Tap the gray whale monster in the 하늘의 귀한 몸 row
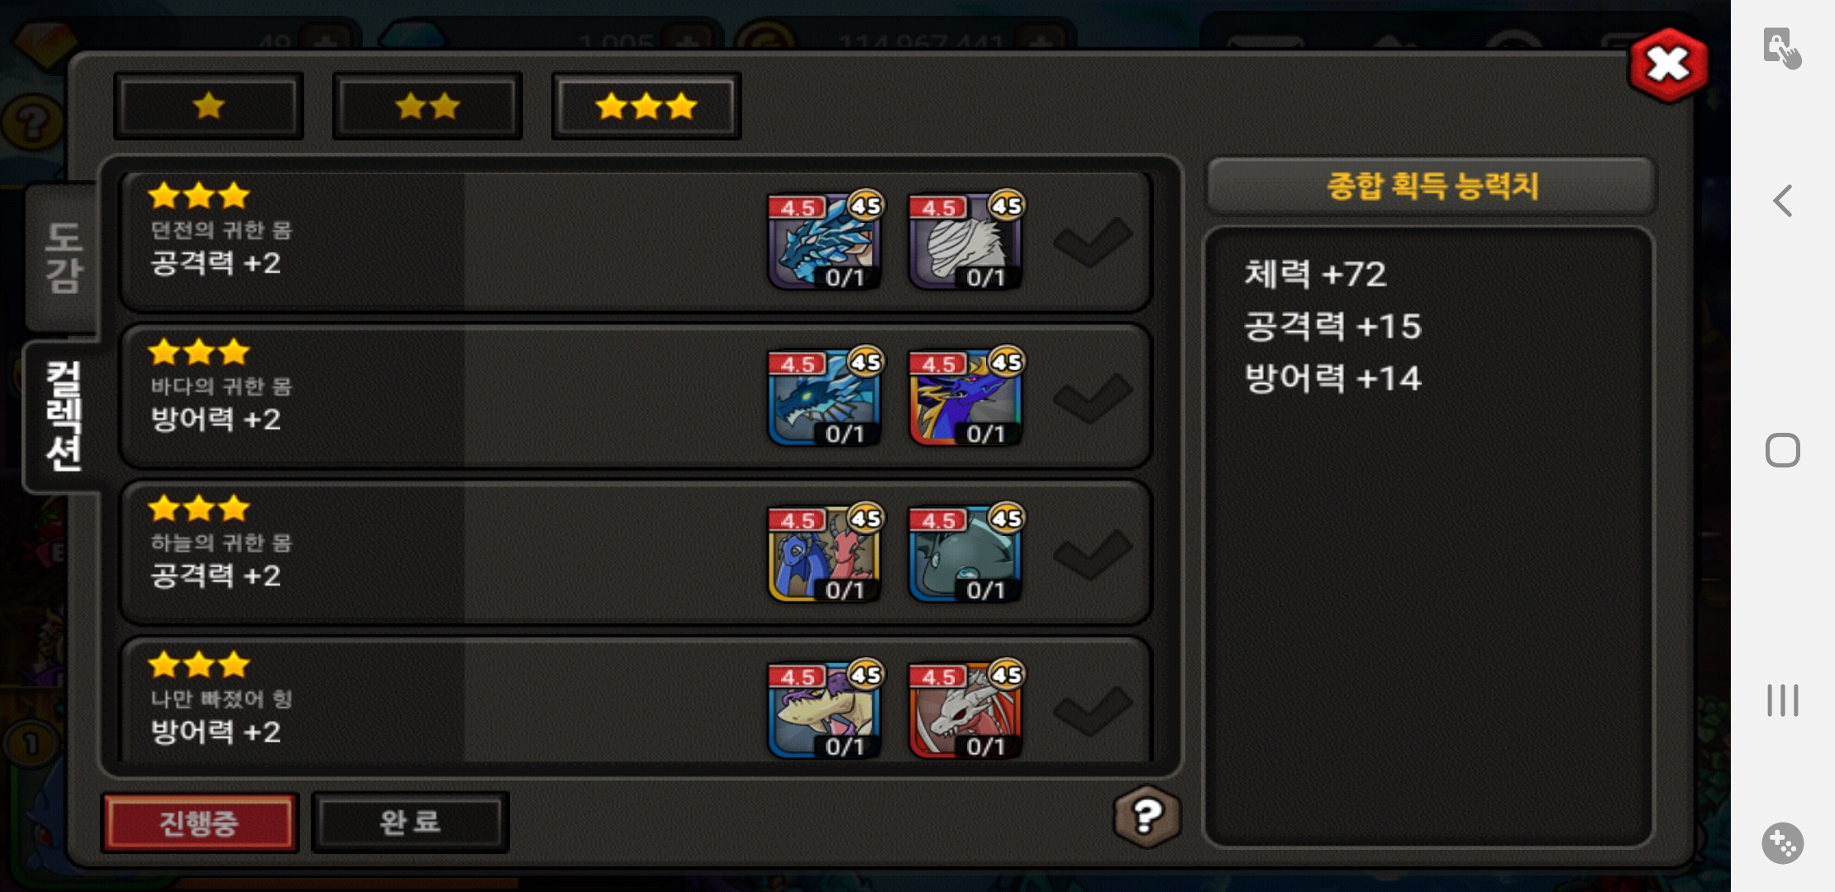Viewport: 1835px width, 892px height. click(x=965, y=553)
